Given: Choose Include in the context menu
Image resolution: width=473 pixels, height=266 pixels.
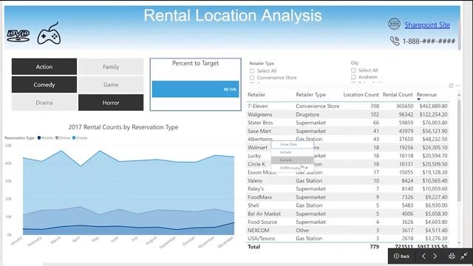Looking at the screenshot, I should point(292,152).
